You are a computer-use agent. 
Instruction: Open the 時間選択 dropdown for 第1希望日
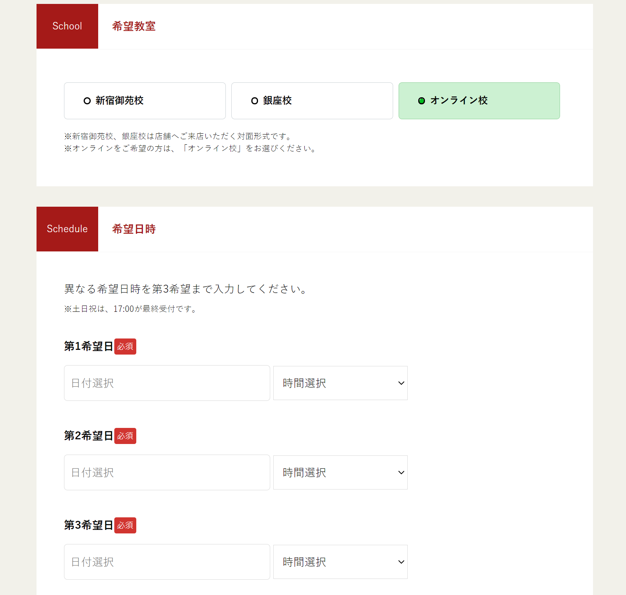pos(340,383)
